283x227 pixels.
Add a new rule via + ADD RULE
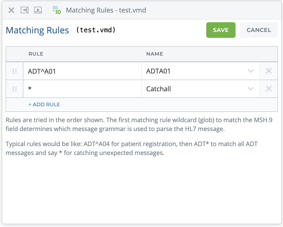click(44, 105)
